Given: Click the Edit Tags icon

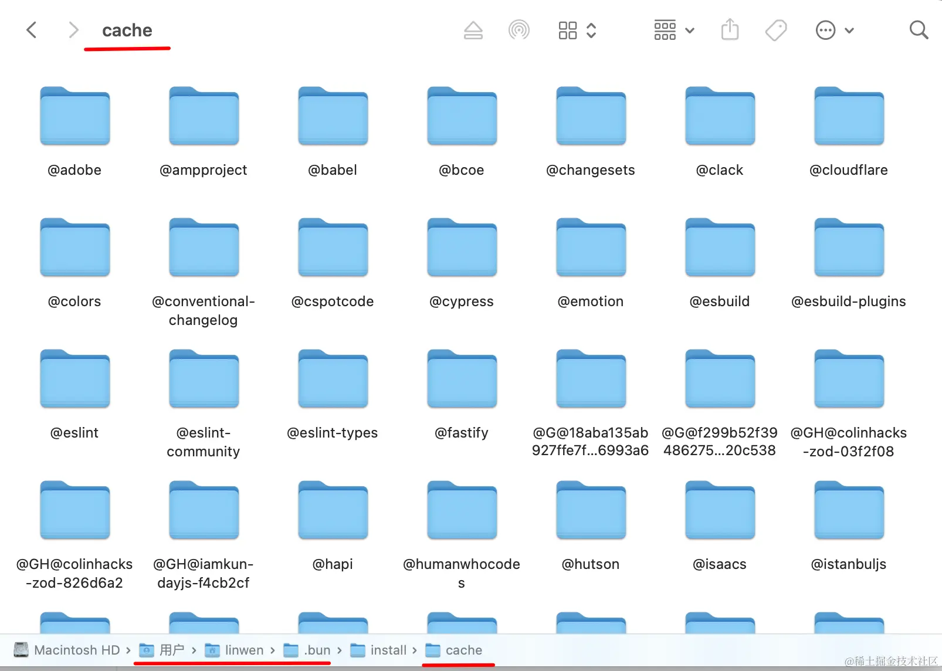Looking at the screenshot, I should click(776, 30).
